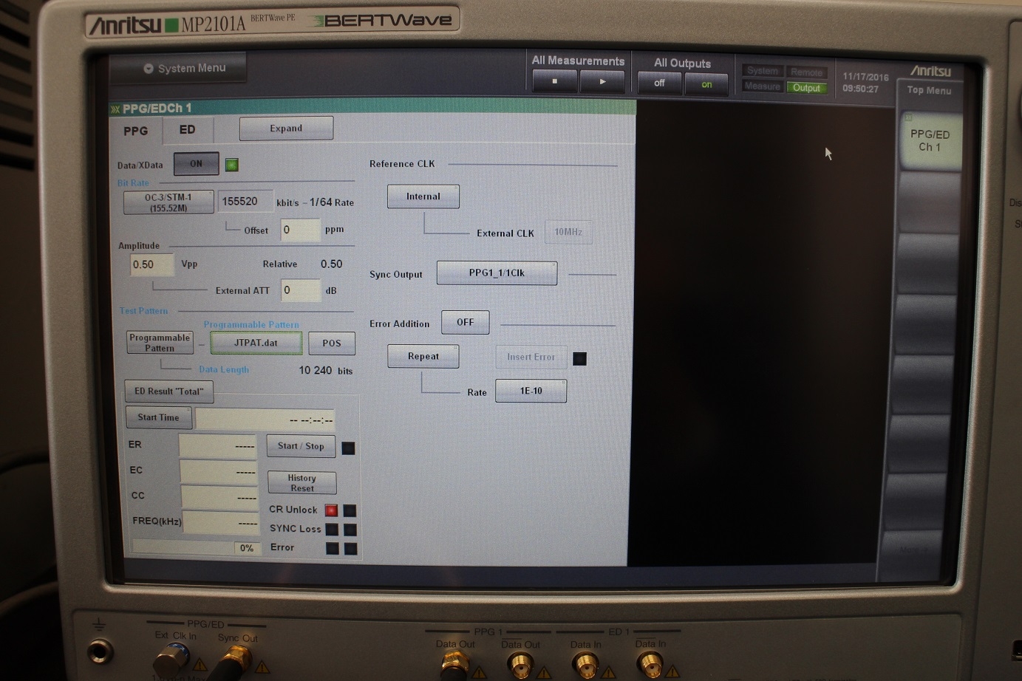Viewport: 1022px width, 681px height.
Task: Click the Error history indicator
Action: [x=351, y=549]
